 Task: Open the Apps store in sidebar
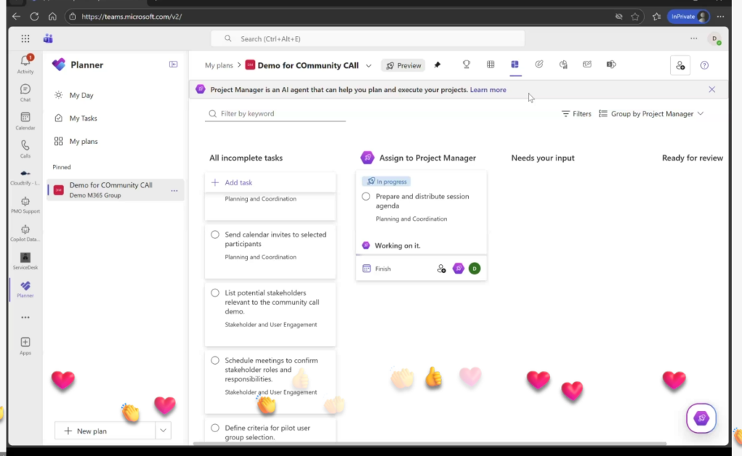tap(25, 346)
